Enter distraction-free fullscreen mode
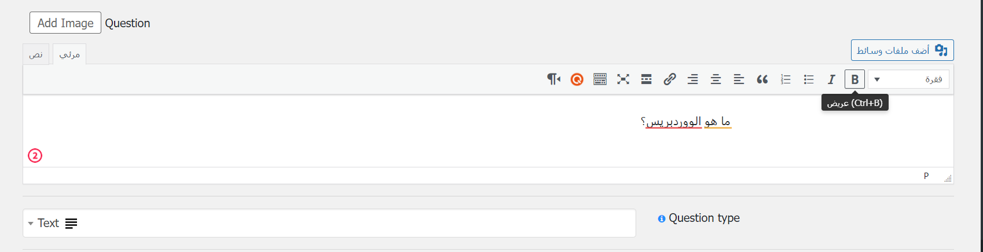983x252 pixels. pyautogui.click(x=623, y=79)
